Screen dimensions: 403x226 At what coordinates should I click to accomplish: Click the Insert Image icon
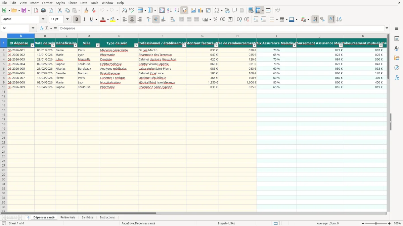193,10
